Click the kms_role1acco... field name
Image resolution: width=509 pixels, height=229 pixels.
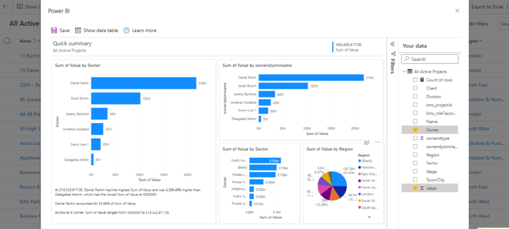tap(441, 113)
